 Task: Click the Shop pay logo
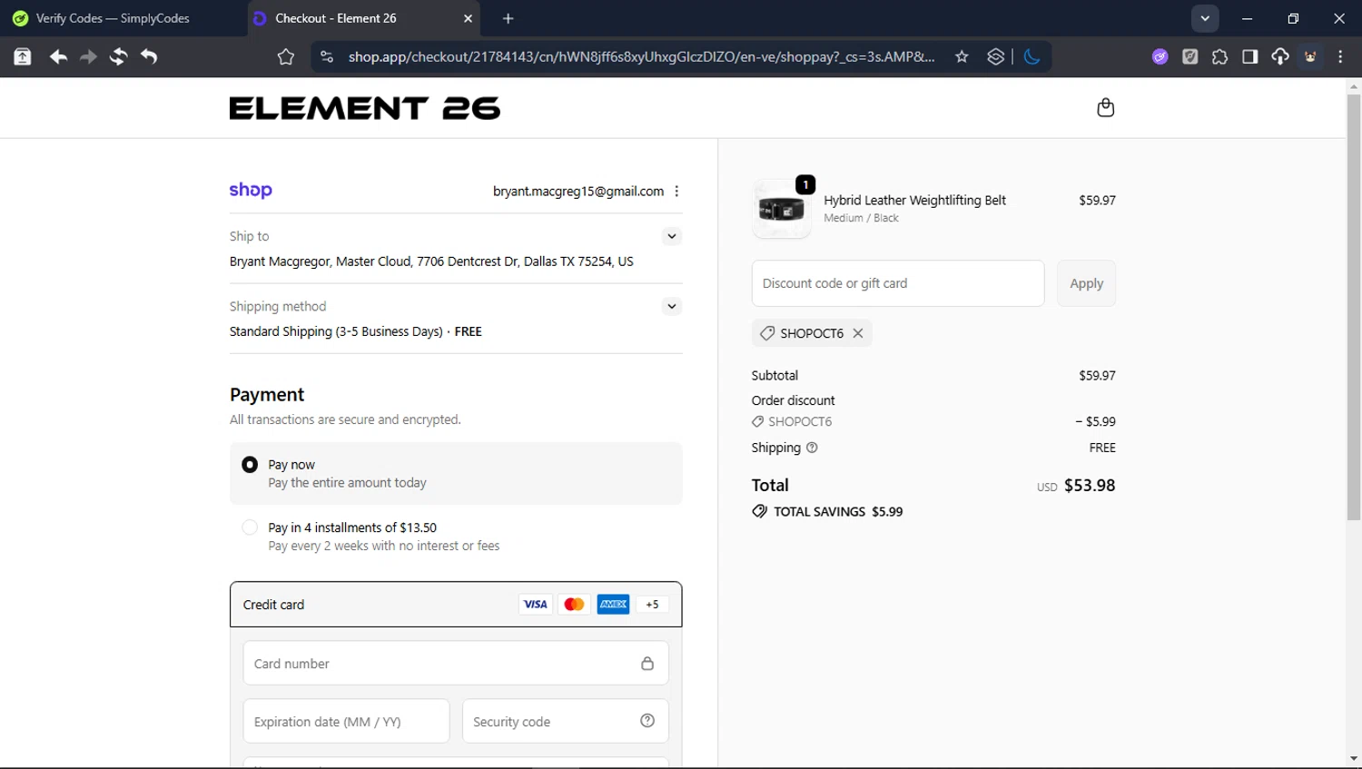click(251, 190)
